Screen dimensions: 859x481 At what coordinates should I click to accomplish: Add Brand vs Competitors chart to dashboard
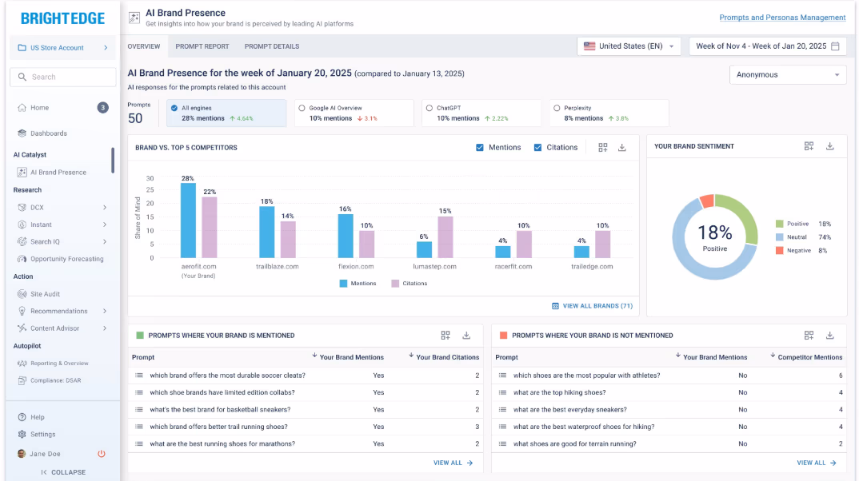[602, 148]
